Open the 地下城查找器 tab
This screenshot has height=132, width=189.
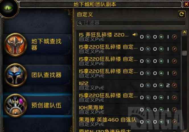[x=37, y=45]
